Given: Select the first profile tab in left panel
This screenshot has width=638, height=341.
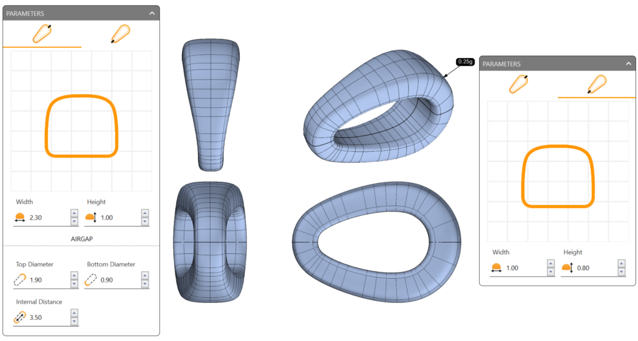Looking at the screenshot, I should [42, 34].
